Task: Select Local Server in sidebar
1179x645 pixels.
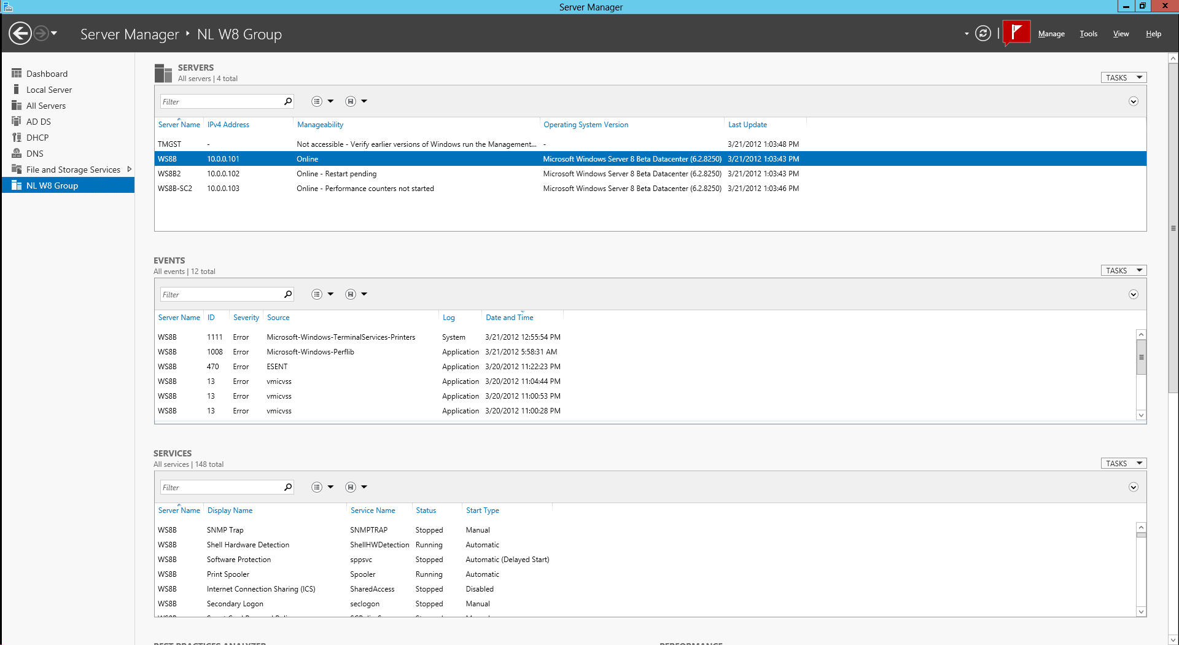Action: click(49, 90)
